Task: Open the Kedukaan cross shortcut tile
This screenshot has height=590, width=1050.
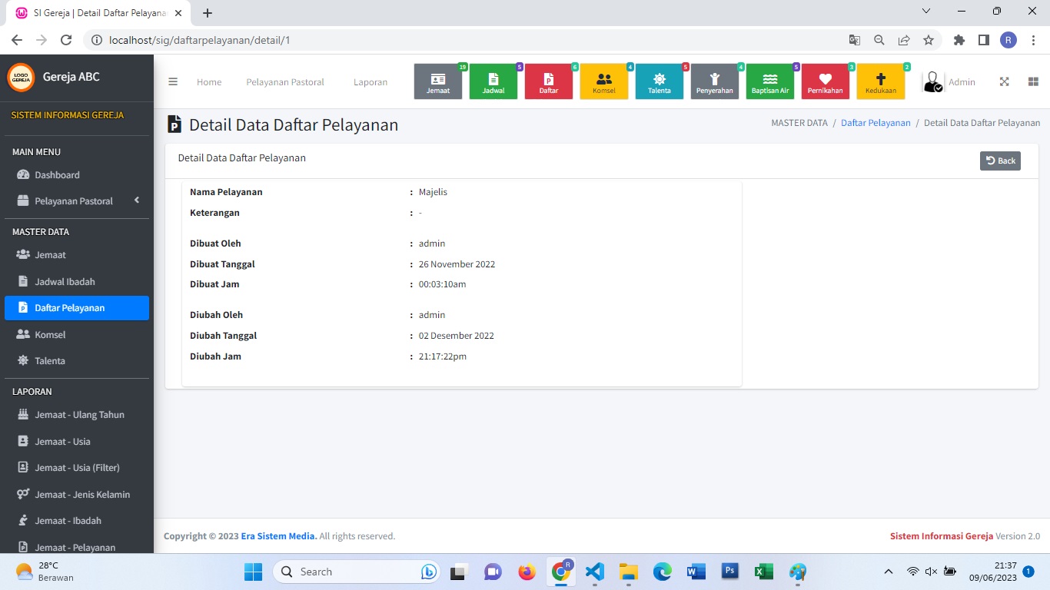Action: pyautogui.click(x=881, y=82)
